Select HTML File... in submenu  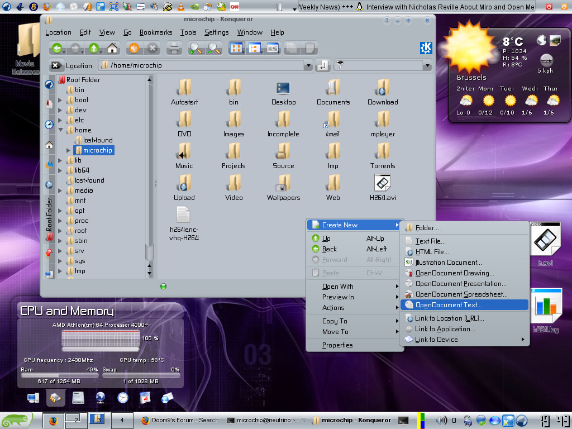464,252
